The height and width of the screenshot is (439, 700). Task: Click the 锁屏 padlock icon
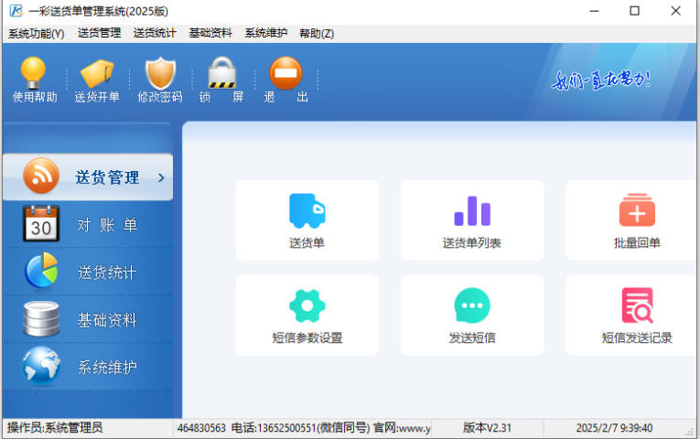(x=221, y=73)
